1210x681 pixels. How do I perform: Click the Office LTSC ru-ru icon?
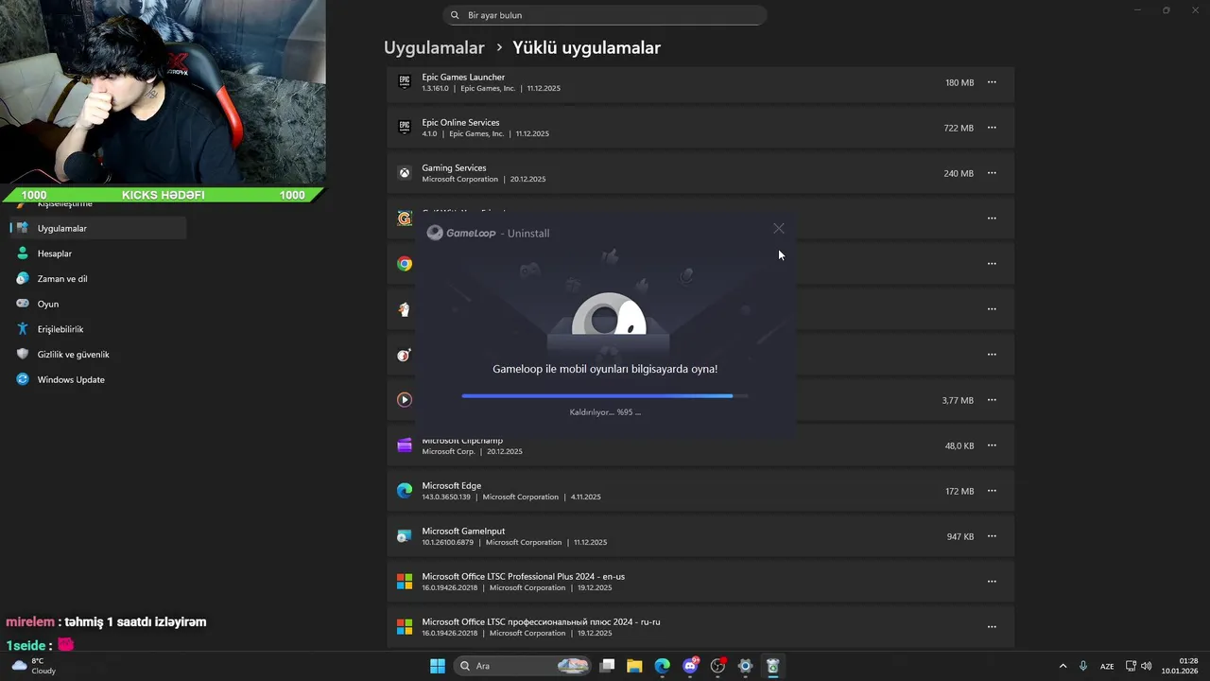pyautogui.click(x=405, y=627)
